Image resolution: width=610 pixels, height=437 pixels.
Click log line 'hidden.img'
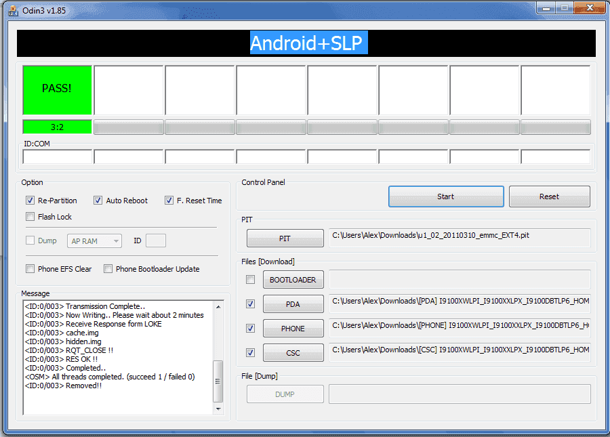point(62,341)
